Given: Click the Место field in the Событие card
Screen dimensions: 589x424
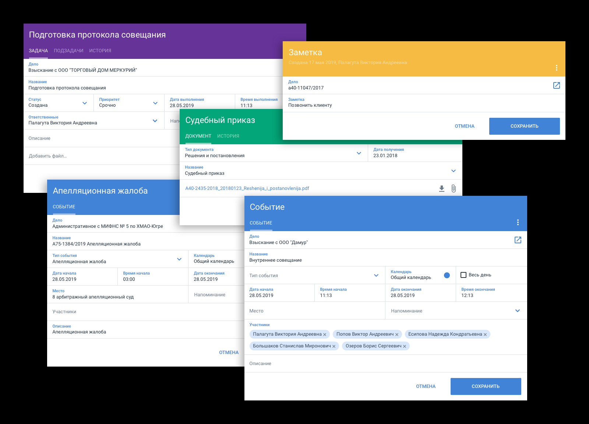Looking at the screenshot, I should pyautogui.click(x=315, y=311).
